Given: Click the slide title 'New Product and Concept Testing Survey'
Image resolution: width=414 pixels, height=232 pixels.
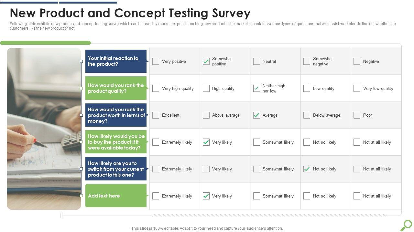Looking at the screenshot, I should [130, 13].
